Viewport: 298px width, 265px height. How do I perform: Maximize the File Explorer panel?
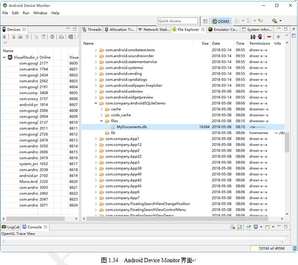coord(286,29)
